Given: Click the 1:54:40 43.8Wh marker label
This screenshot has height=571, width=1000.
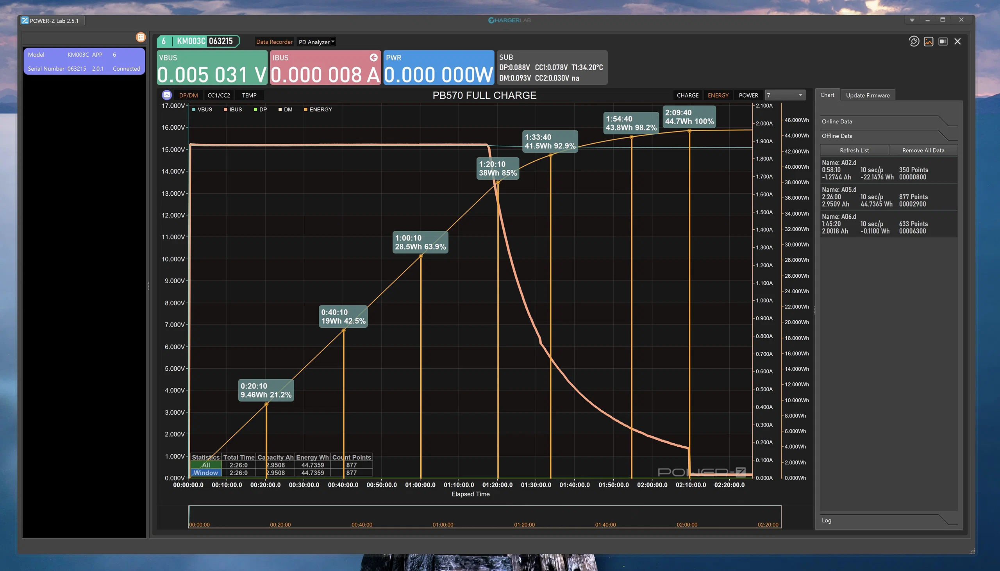Looking at the screenshot, I should coord(631,123).
